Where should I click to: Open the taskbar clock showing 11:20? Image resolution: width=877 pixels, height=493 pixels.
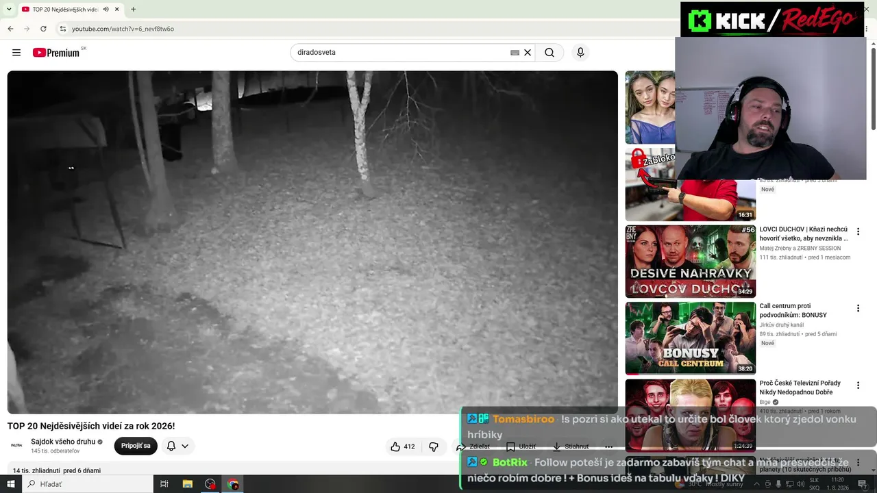point(837,484)
